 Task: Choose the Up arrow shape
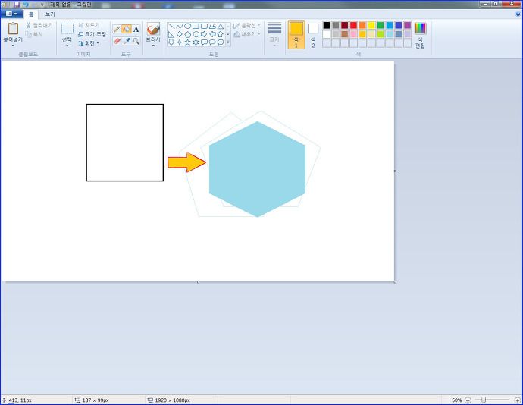(x=221, y=34)
